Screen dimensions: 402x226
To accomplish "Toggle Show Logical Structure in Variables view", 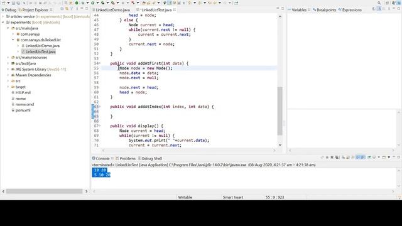I will point(379,9).
